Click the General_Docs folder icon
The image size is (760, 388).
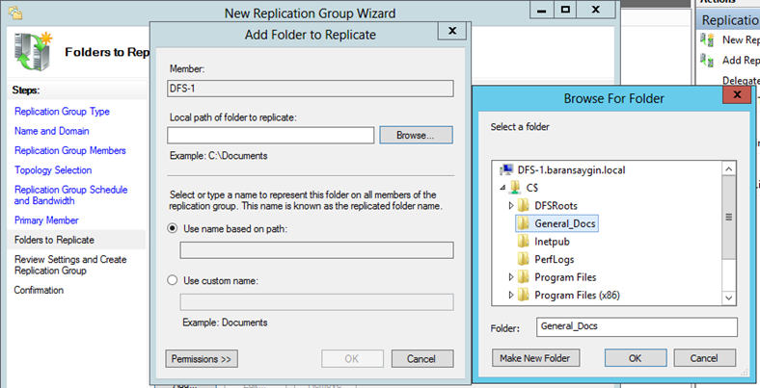coord(524,223)
